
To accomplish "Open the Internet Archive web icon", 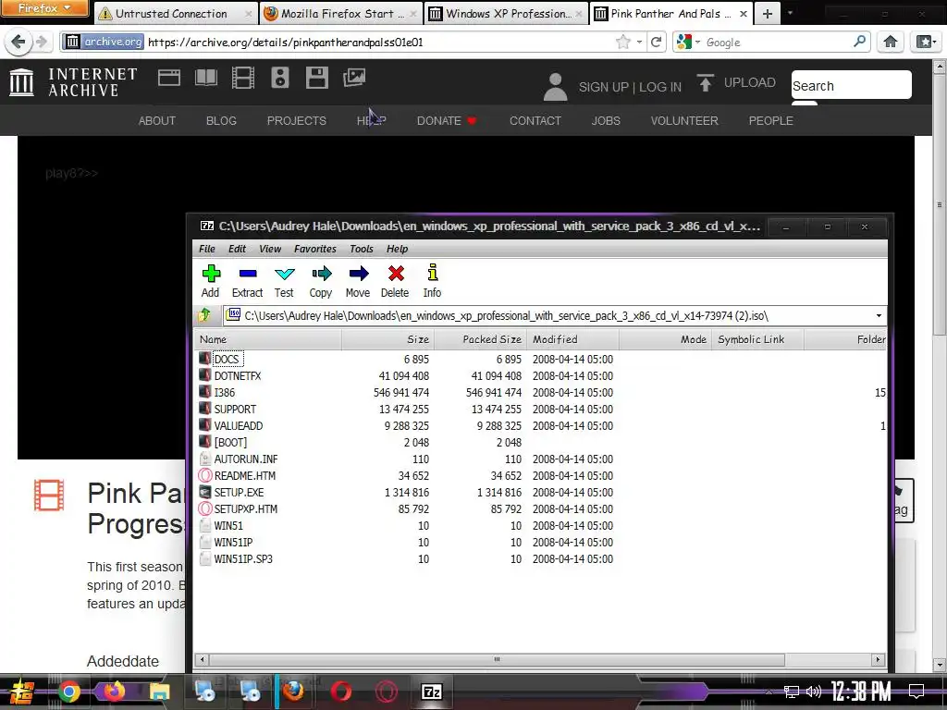I will coord(169,78).
